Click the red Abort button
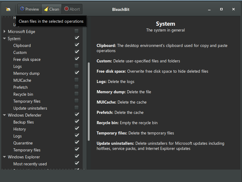242x182 pixels. click(72, 9)
